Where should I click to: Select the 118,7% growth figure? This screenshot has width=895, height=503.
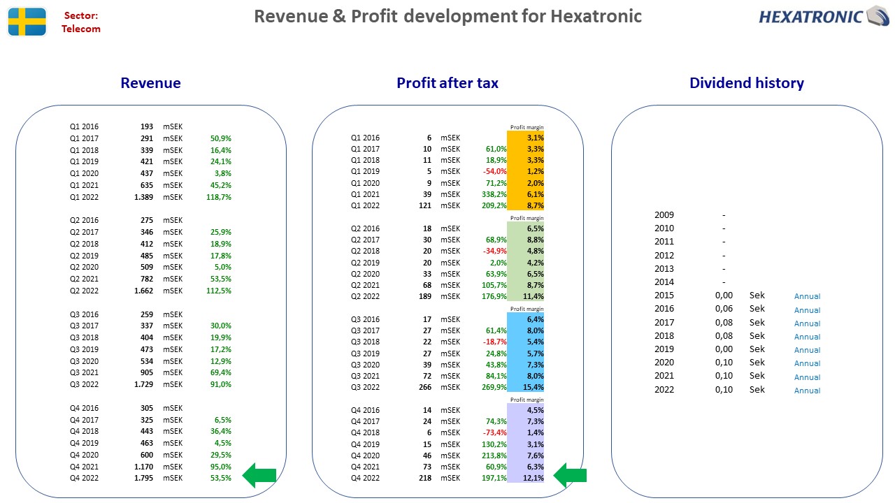(218, 197)
